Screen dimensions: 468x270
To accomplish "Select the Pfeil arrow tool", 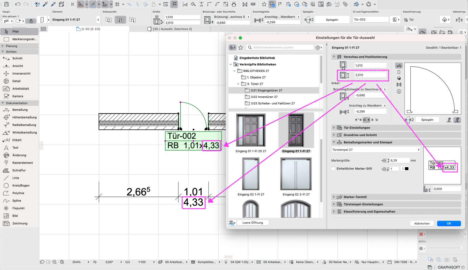I will pos(19,32).
